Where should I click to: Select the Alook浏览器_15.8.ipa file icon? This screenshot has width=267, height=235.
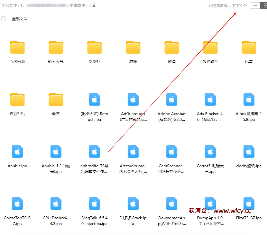[249, 99]
